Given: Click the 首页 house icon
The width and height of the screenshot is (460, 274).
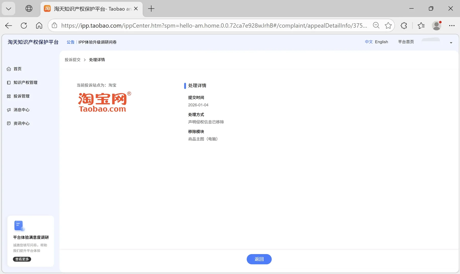Looking at the screenshot, I should point(9,69).
